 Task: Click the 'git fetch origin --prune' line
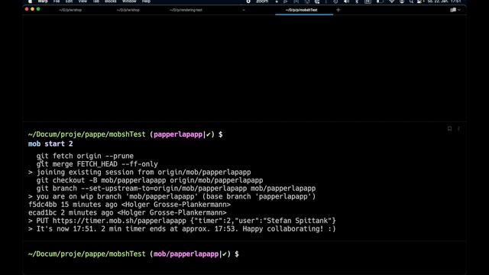point(85,156)
